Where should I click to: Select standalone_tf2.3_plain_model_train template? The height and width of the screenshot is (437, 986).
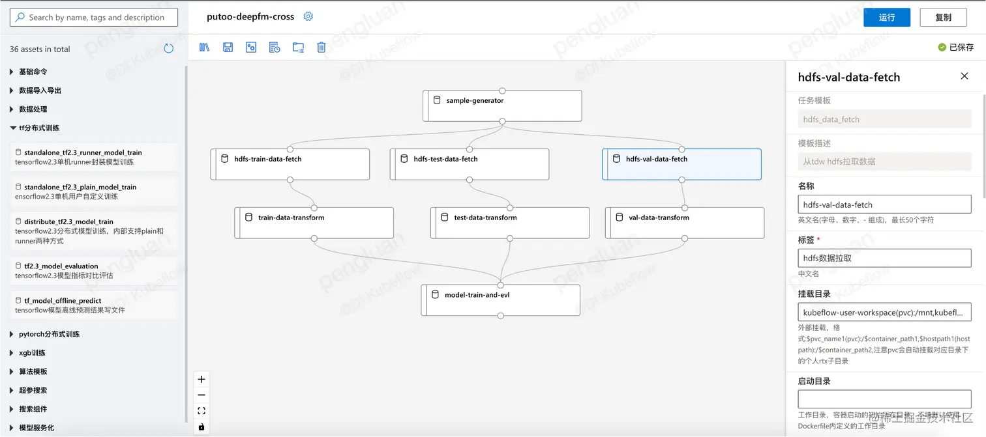pyautogui.click(x=95, y=191)
